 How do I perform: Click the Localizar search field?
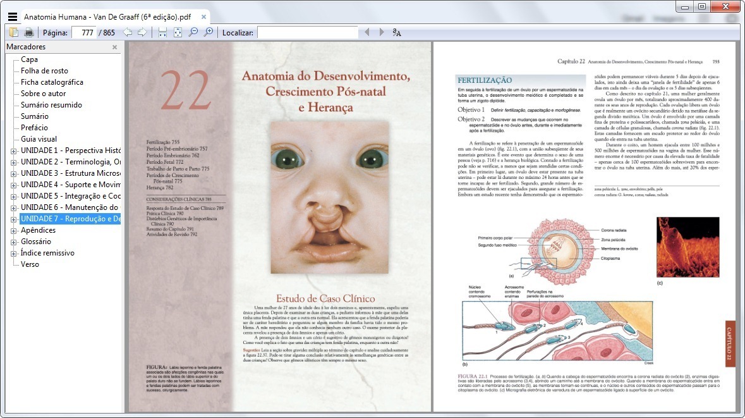[x=307, y=32]
